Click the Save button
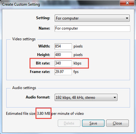The height and width of the screenshot is (134, 136). pyautogui.click(x=93, y=123)
